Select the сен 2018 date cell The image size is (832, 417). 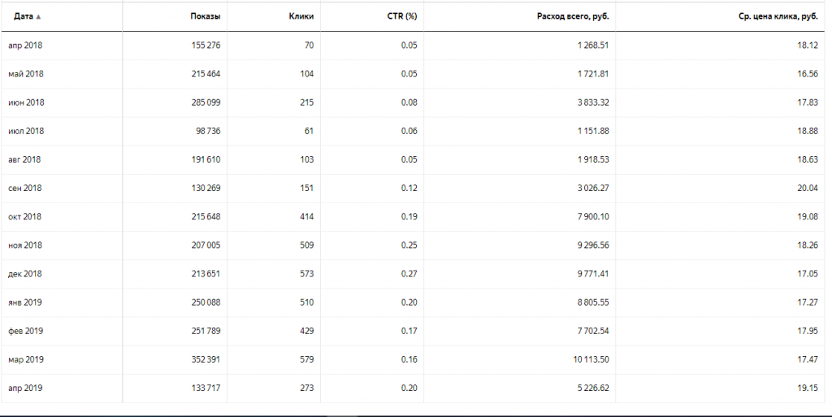coord(24,188)
